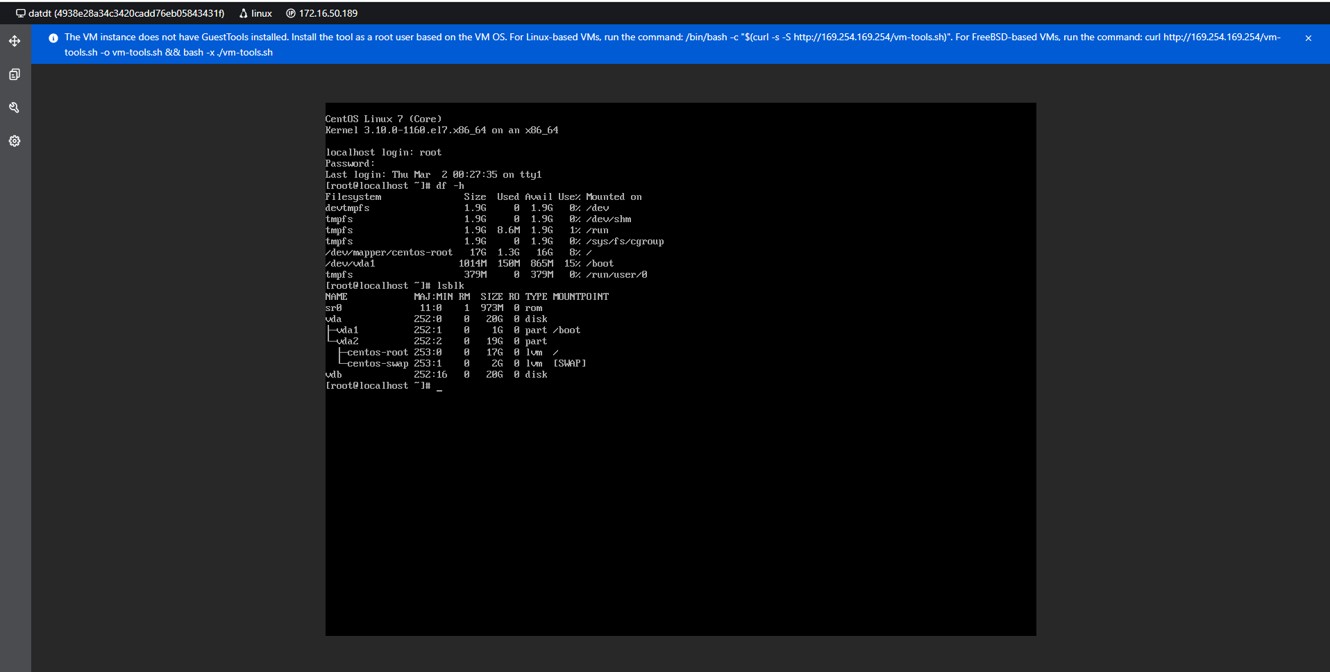This screenshot has height=672, width=1330.
Task: Open the clipboard copy icon in sidebar
Action: coord(15,74)
